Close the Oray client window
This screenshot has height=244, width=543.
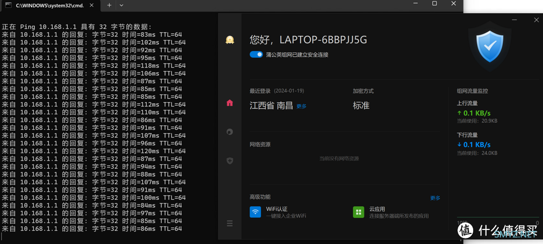click(x=536, y=20)
